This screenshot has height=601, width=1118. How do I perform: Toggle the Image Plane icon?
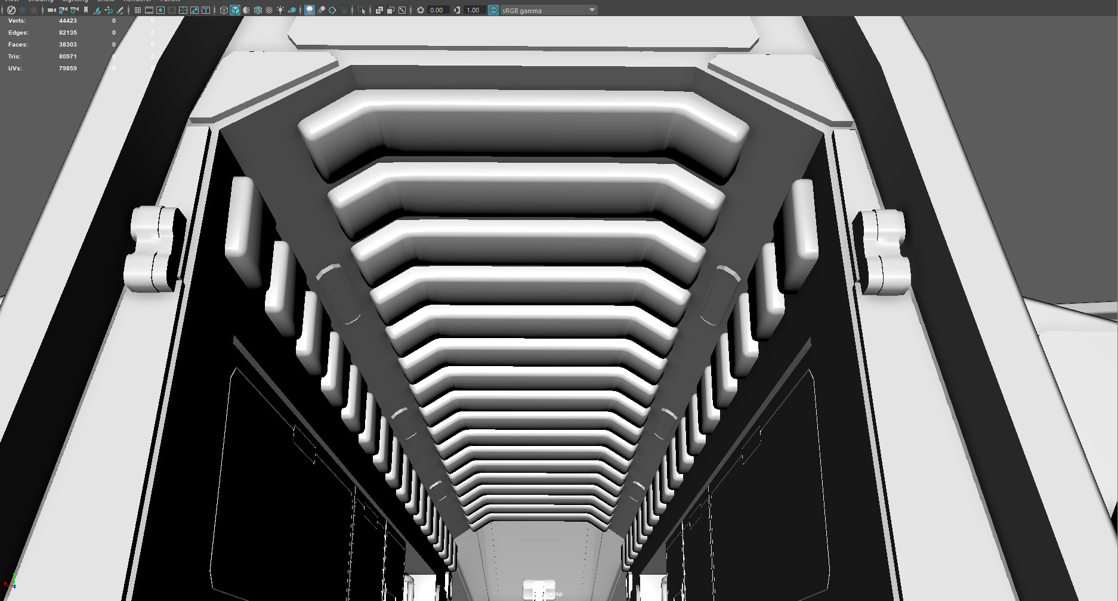(97, 10)
